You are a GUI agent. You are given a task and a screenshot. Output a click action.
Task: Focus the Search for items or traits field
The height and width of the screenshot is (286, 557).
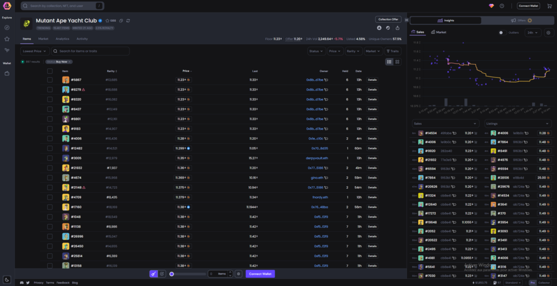pyautogui.click(x=91, y=51)
